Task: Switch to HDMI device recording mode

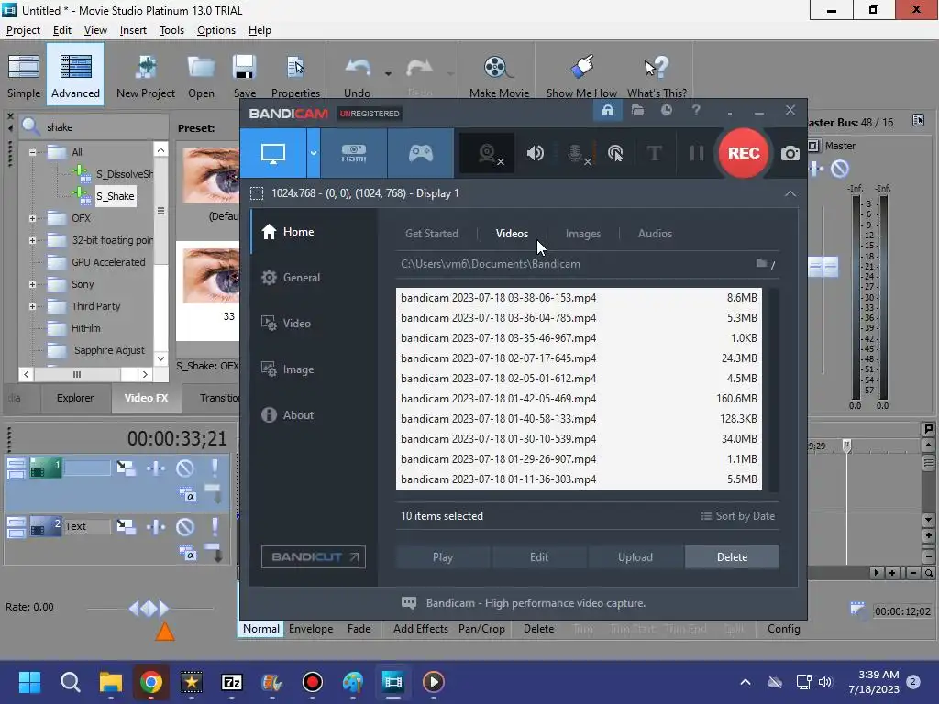Action: tap(354, 153)
